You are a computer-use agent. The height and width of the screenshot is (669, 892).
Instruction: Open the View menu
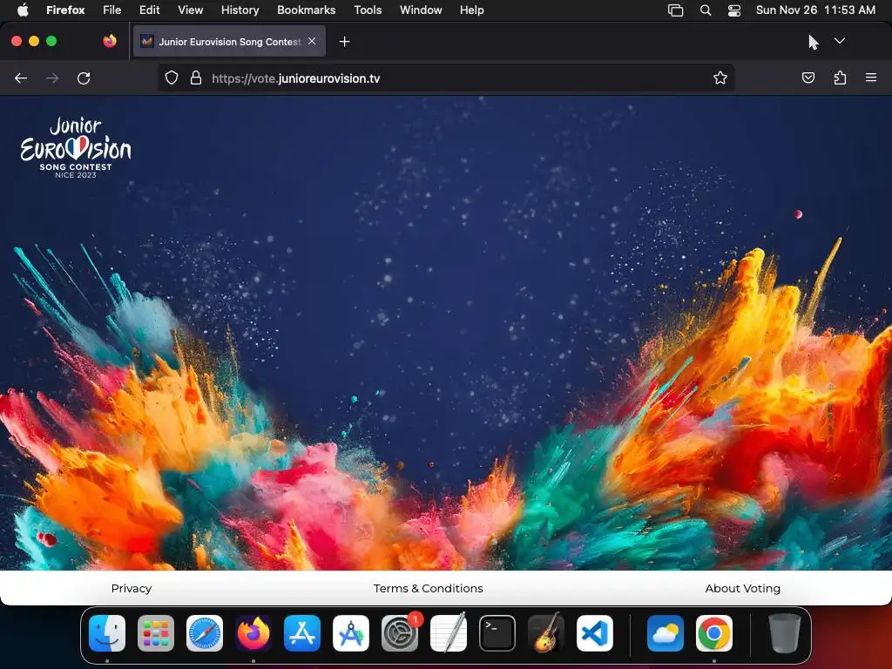pos(191,10)
